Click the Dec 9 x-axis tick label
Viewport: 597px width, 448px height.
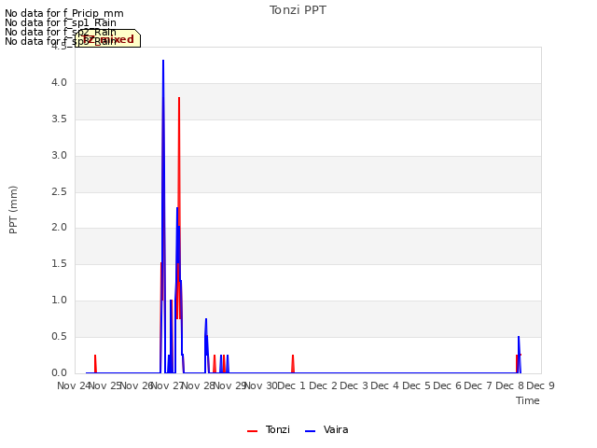[x=541, y=385]
